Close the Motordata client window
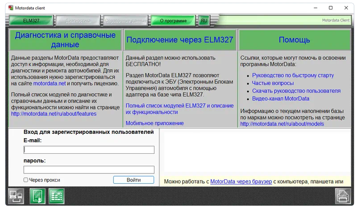The width and height of the screenshot is (357, 210). click(x=346, y=8)
